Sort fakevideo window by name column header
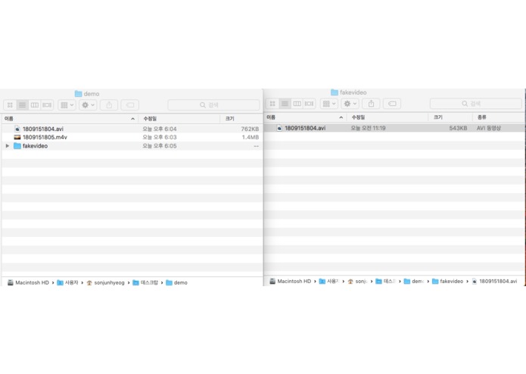This screenshot has height=374, width=526. 305,117
